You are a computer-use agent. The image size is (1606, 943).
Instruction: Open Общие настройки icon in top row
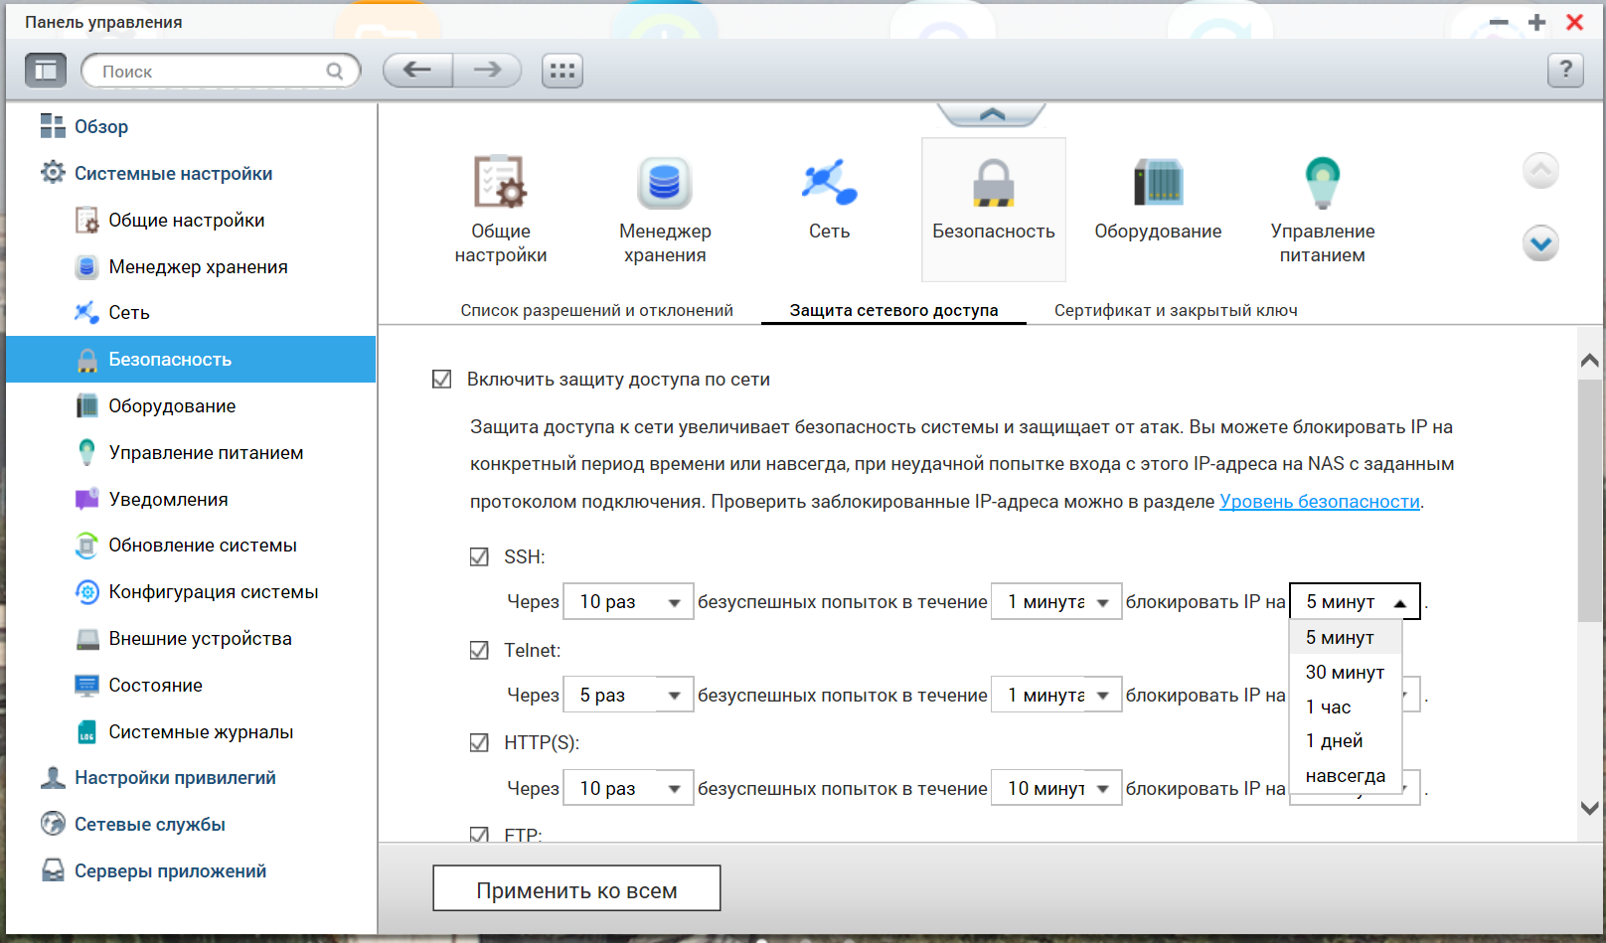(x=500, y=209)
